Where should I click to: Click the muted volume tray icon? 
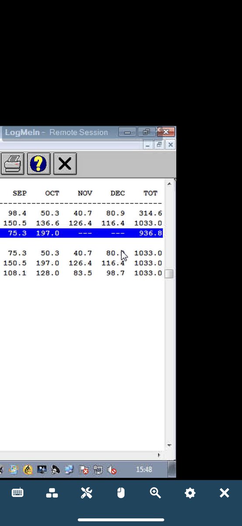(x=112, y=470)
